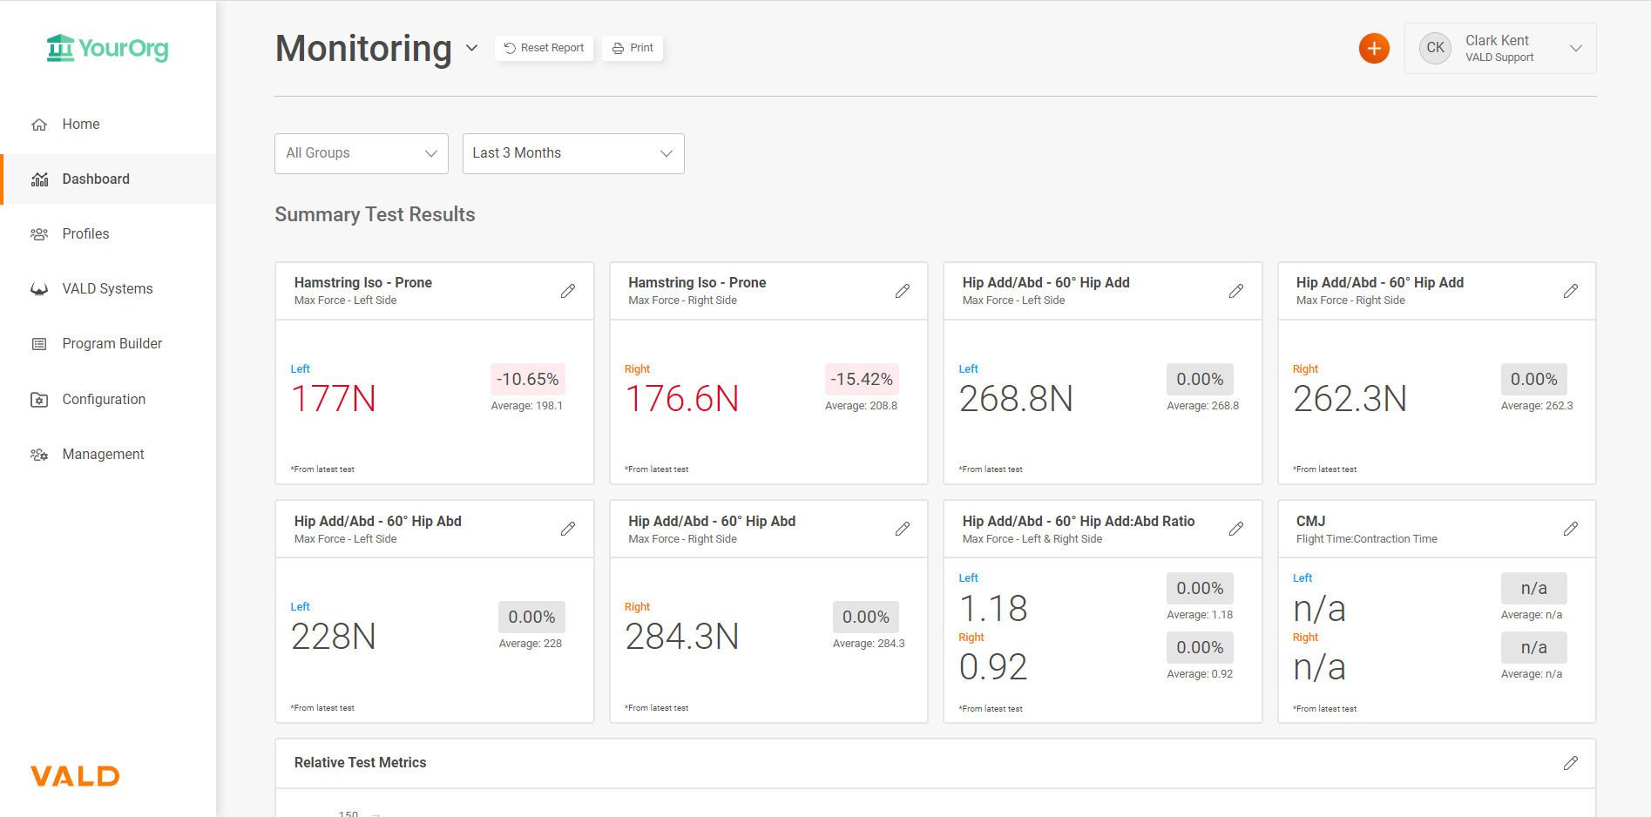
Task: Edit Hip Add:Abd Ratio card
Action: 1236,529
